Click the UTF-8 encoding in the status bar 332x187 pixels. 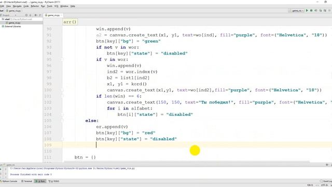[324, 185]
